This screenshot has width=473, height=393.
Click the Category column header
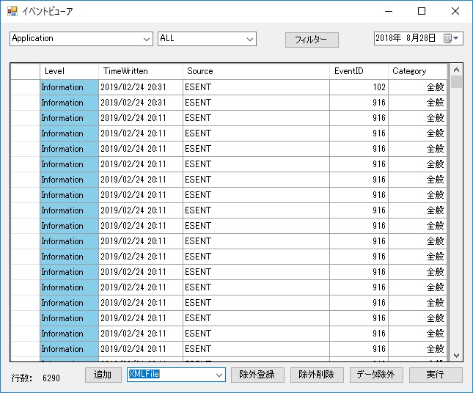point(417,71)
